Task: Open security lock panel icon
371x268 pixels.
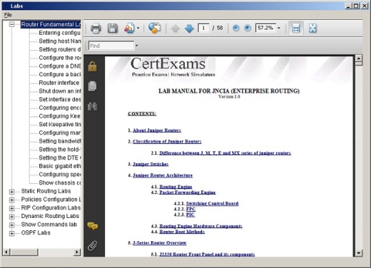Action: click(92, 66)
